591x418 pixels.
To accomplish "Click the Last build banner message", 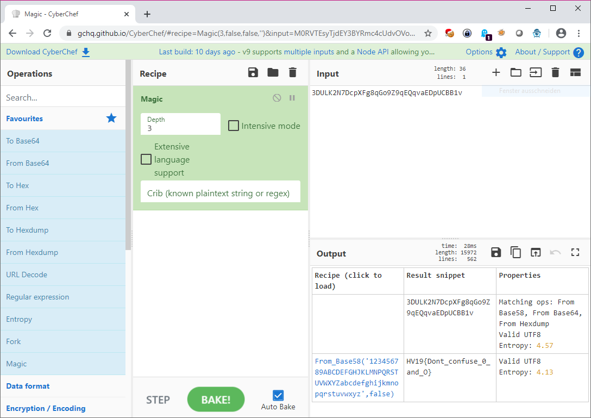I will coord(297,52).
